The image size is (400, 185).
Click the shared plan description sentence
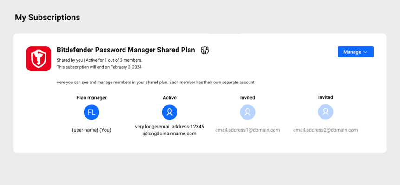click(156, 83)
